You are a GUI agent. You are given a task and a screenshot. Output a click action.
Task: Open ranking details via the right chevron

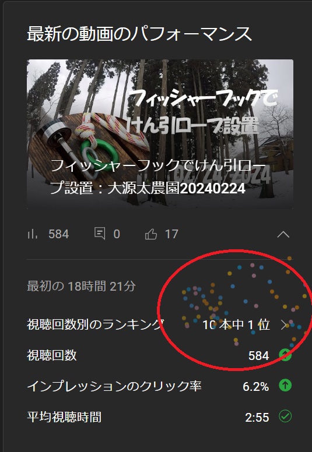pos(283,325)
